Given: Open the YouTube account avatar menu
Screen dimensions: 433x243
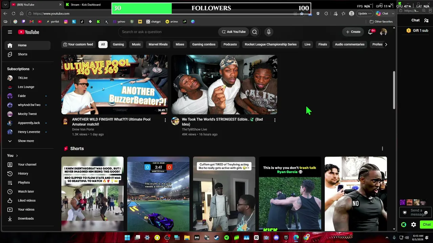Looking at the screenshot, I should pyautogui.click(x=383, y=32).
